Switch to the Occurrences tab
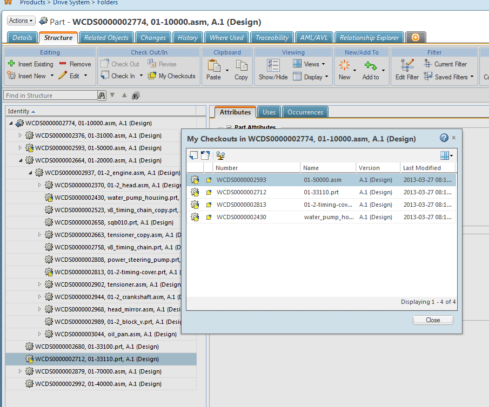The image size is (489, 407). [305, 112]
